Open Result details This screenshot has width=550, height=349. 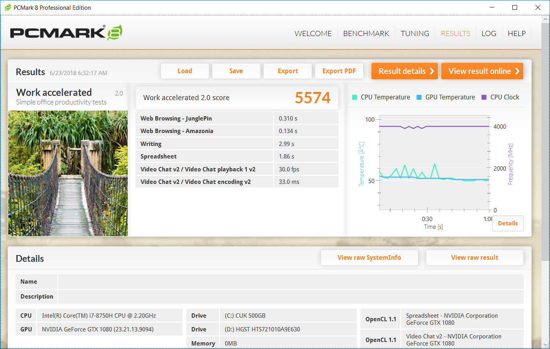(405, 71)
